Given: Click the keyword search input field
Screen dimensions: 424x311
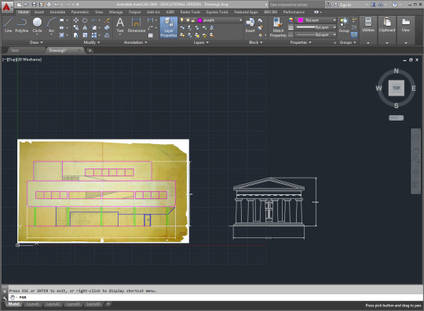Looking at the screenshot, I should pos(296,5).
